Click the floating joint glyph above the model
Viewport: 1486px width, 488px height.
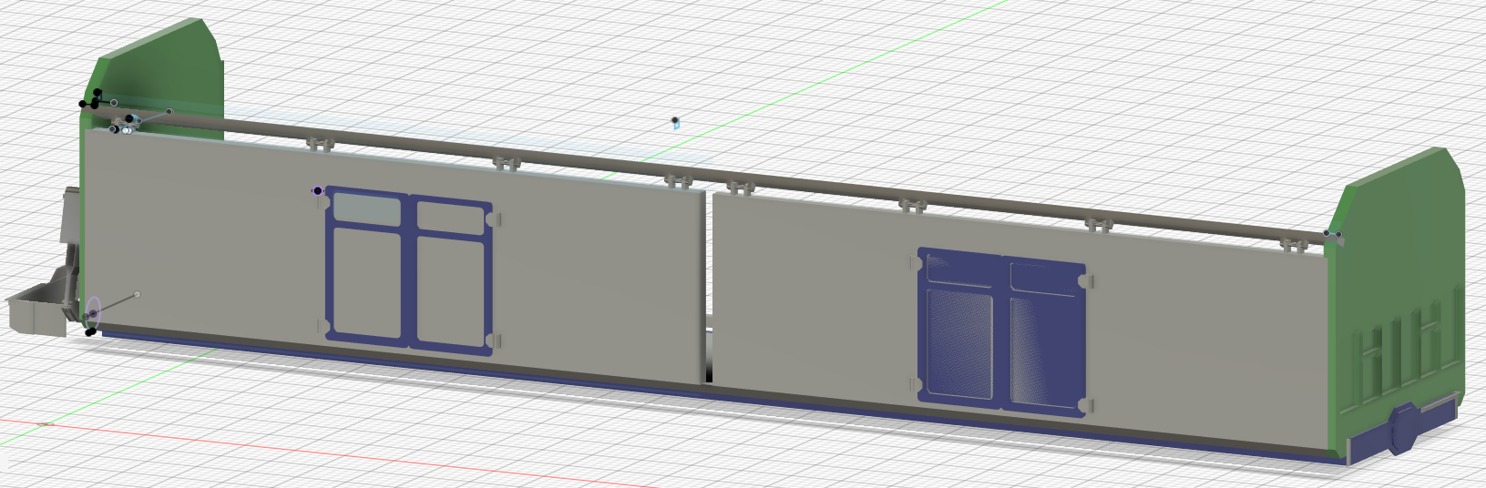coord(675,121)
